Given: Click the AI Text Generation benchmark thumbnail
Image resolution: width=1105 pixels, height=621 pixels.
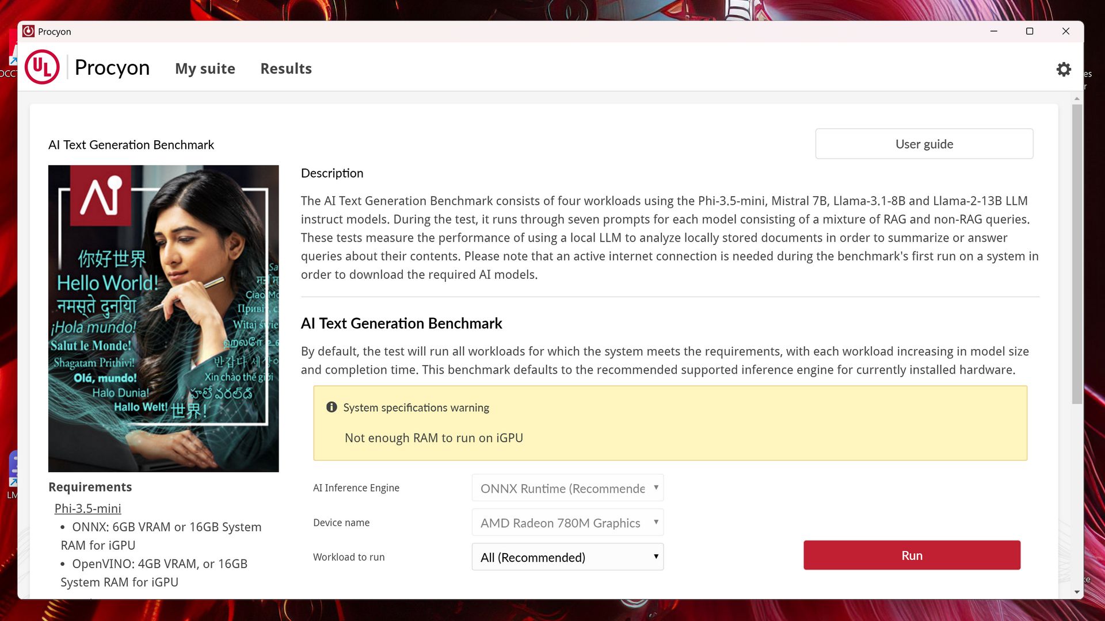Looking at the screenshot, I should click(x=163, y=319).
